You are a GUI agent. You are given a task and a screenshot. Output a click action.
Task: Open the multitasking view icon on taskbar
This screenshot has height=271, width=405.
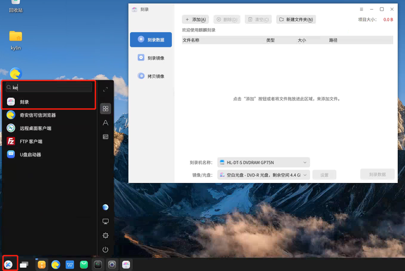point(24,265)
